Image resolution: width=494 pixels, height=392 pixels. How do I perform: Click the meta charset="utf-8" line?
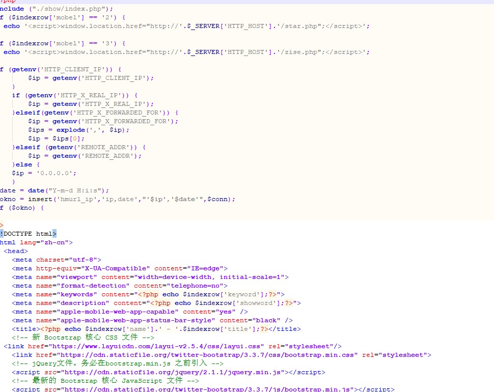click(57, 260)
